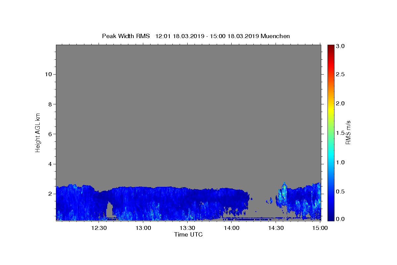
Task: Click 'Muenchen' in the plot title
Action: [x=275, y=36]
